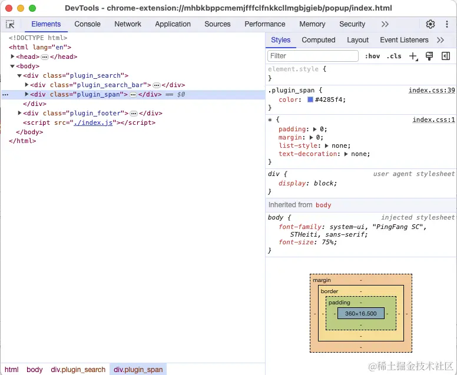Click body link in Inherited from
Screen dimensions: 457x375
323,205
